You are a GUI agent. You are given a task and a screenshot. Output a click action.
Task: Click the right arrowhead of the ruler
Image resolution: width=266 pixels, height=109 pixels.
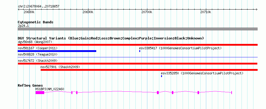[x=257, y=9]
